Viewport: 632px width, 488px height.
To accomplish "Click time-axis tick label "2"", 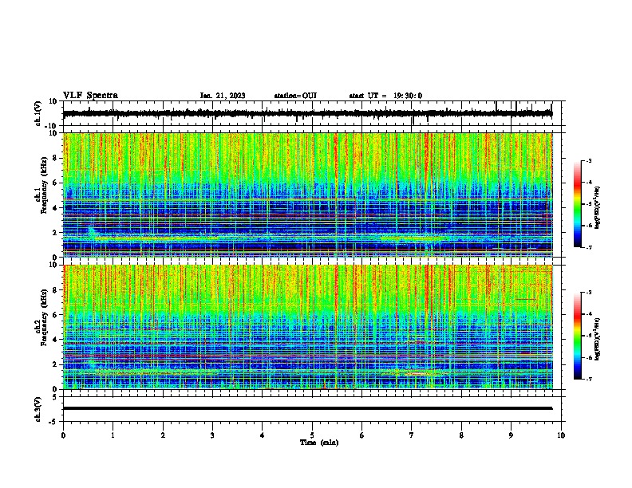I will click(x=163, y=435).
